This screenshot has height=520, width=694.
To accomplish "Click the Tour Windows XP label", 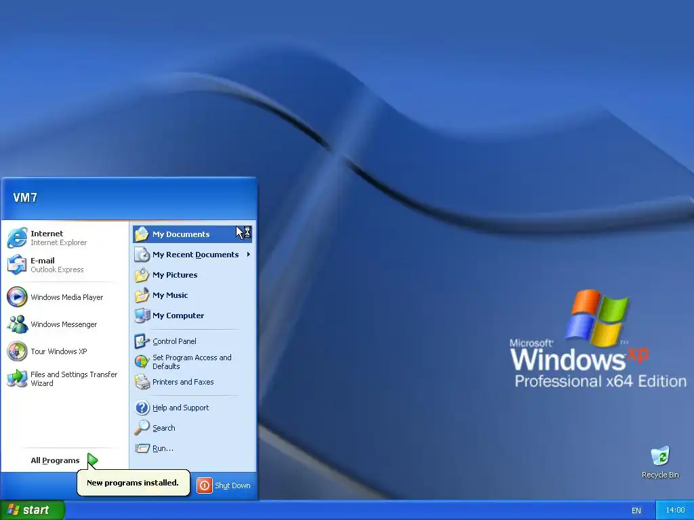I will coord(59,351).
